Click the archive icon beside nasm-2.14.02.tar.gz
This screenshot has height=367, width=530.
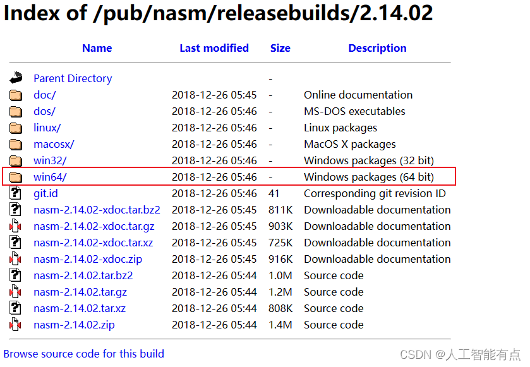[15, 292]
